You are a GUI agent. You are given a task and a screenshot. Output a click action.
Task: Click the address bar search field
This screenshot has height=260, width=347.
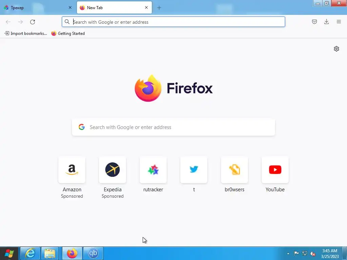click(173, 22)
